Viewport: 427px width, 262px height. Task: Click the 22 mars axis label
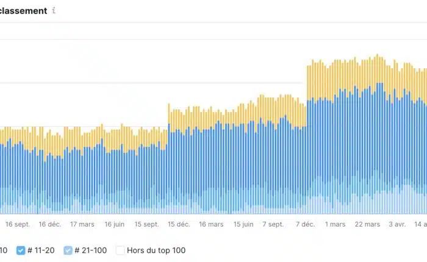tap(367, 224)
